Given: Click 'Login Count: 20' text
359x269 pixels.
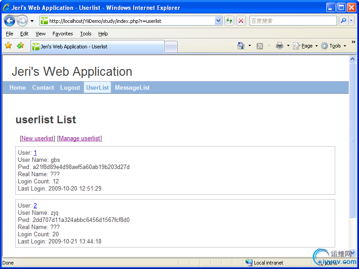Looking at the screenshot, I should point(38,234).
